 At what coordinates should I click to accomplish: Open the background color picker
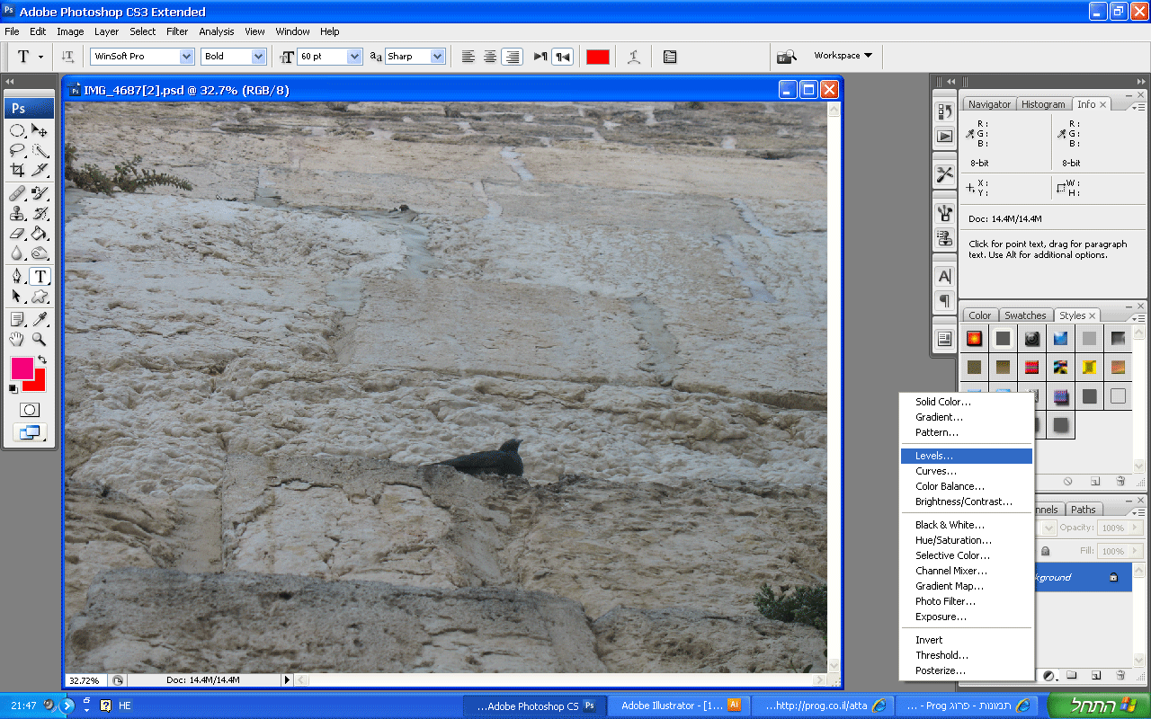click(x=37, y=384)
